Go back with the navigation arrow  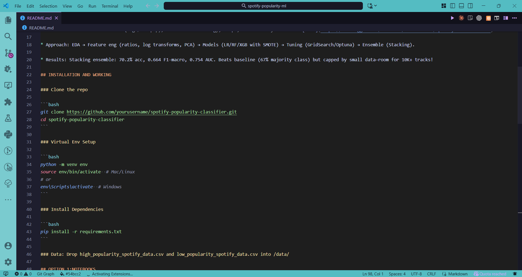(x=147, y=6)
